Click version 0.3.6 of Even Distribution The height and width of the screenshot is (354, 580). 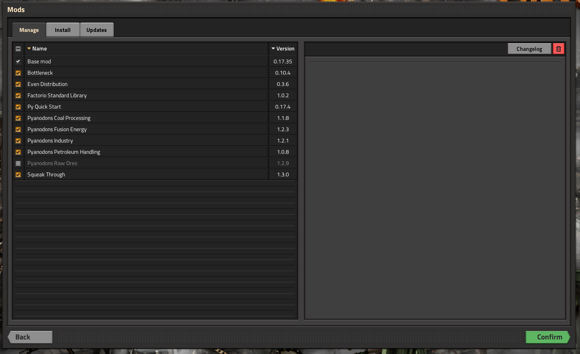pyautogui.click(x=283, y=84)
